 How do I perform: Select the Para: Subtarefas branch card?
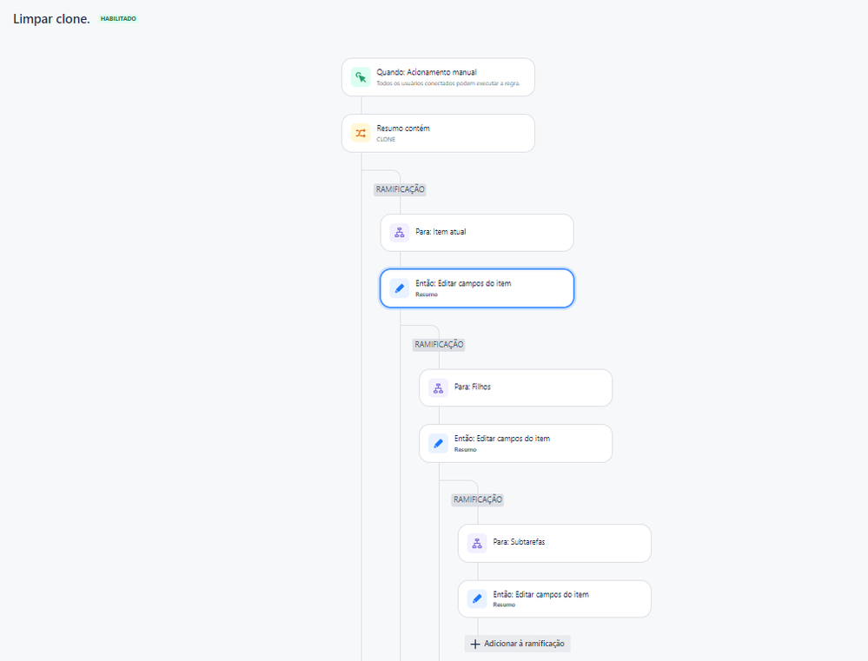[x=554, y=544]
